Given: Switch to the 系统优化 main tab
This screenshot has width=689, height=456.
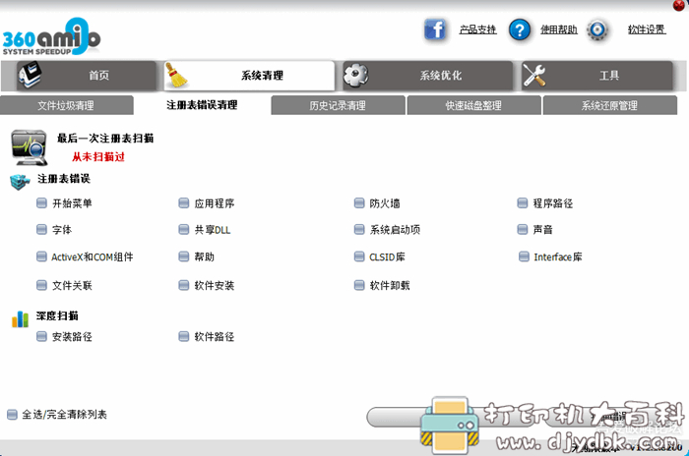Looking at the screenshot, I should coord(427,76).
